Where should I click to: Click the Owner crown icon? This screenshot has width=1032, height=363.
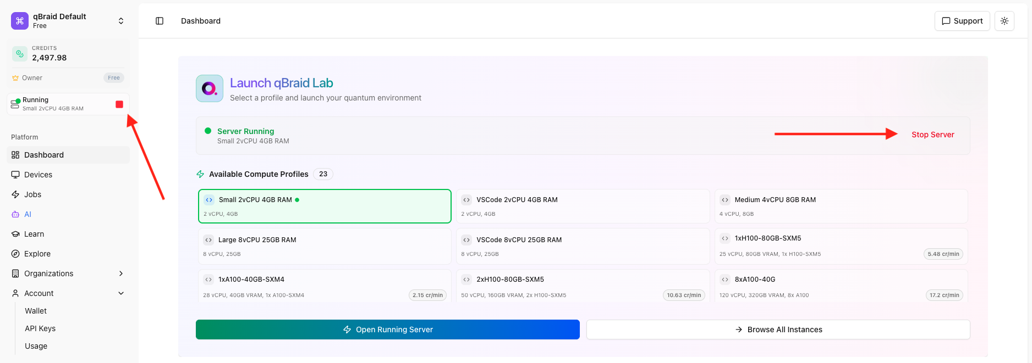pyautogui.click(x=15, y=78)
